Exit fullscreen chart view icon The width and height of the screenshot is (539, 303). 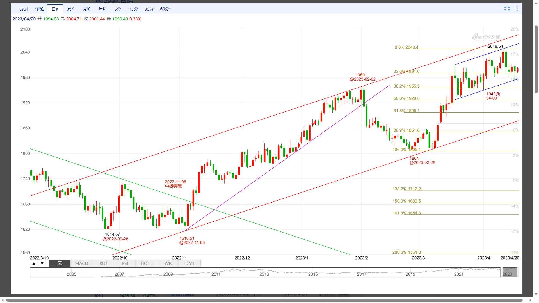(x=507, y=8)
